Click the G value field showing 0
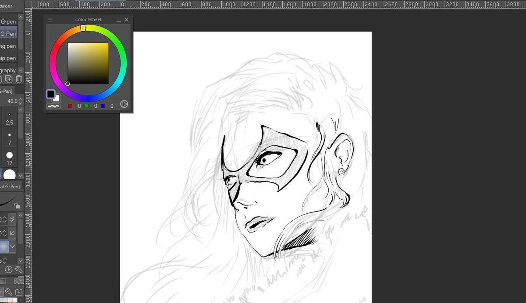 (x=95, y=106)
